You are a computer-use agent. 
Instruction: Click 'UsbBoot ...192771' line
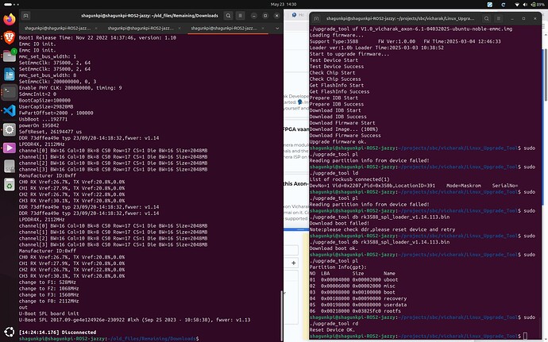click(x=44, y=119)
